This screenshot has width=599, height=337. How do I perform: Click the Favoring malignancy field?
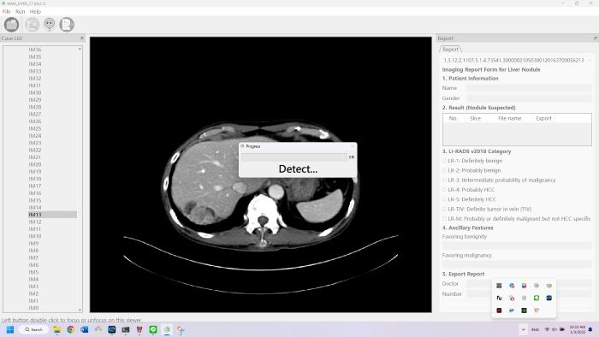(x=517, y=264)
